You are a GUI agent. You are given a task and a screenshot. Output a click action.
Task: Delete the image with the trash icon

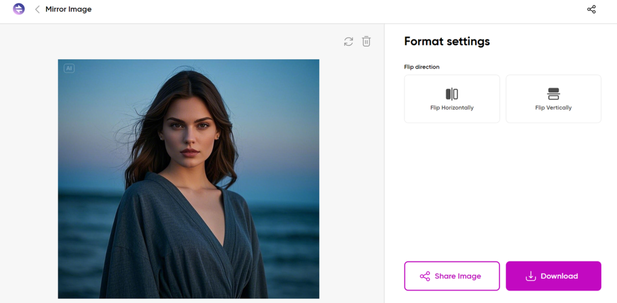click(366, 41)
